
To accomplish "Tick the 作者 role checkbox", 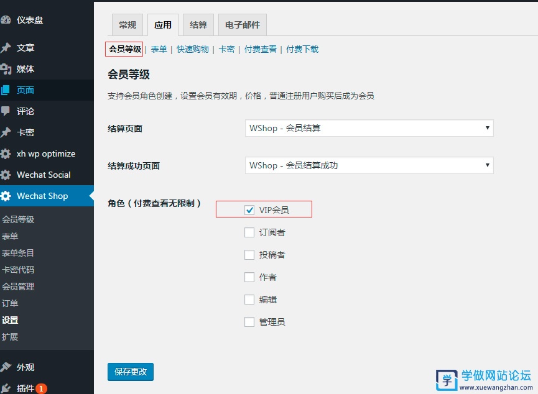I will tap(249, 277).
